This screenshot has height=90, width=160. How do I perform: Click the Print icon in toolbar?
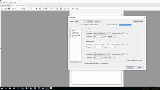tap(9, 9)
